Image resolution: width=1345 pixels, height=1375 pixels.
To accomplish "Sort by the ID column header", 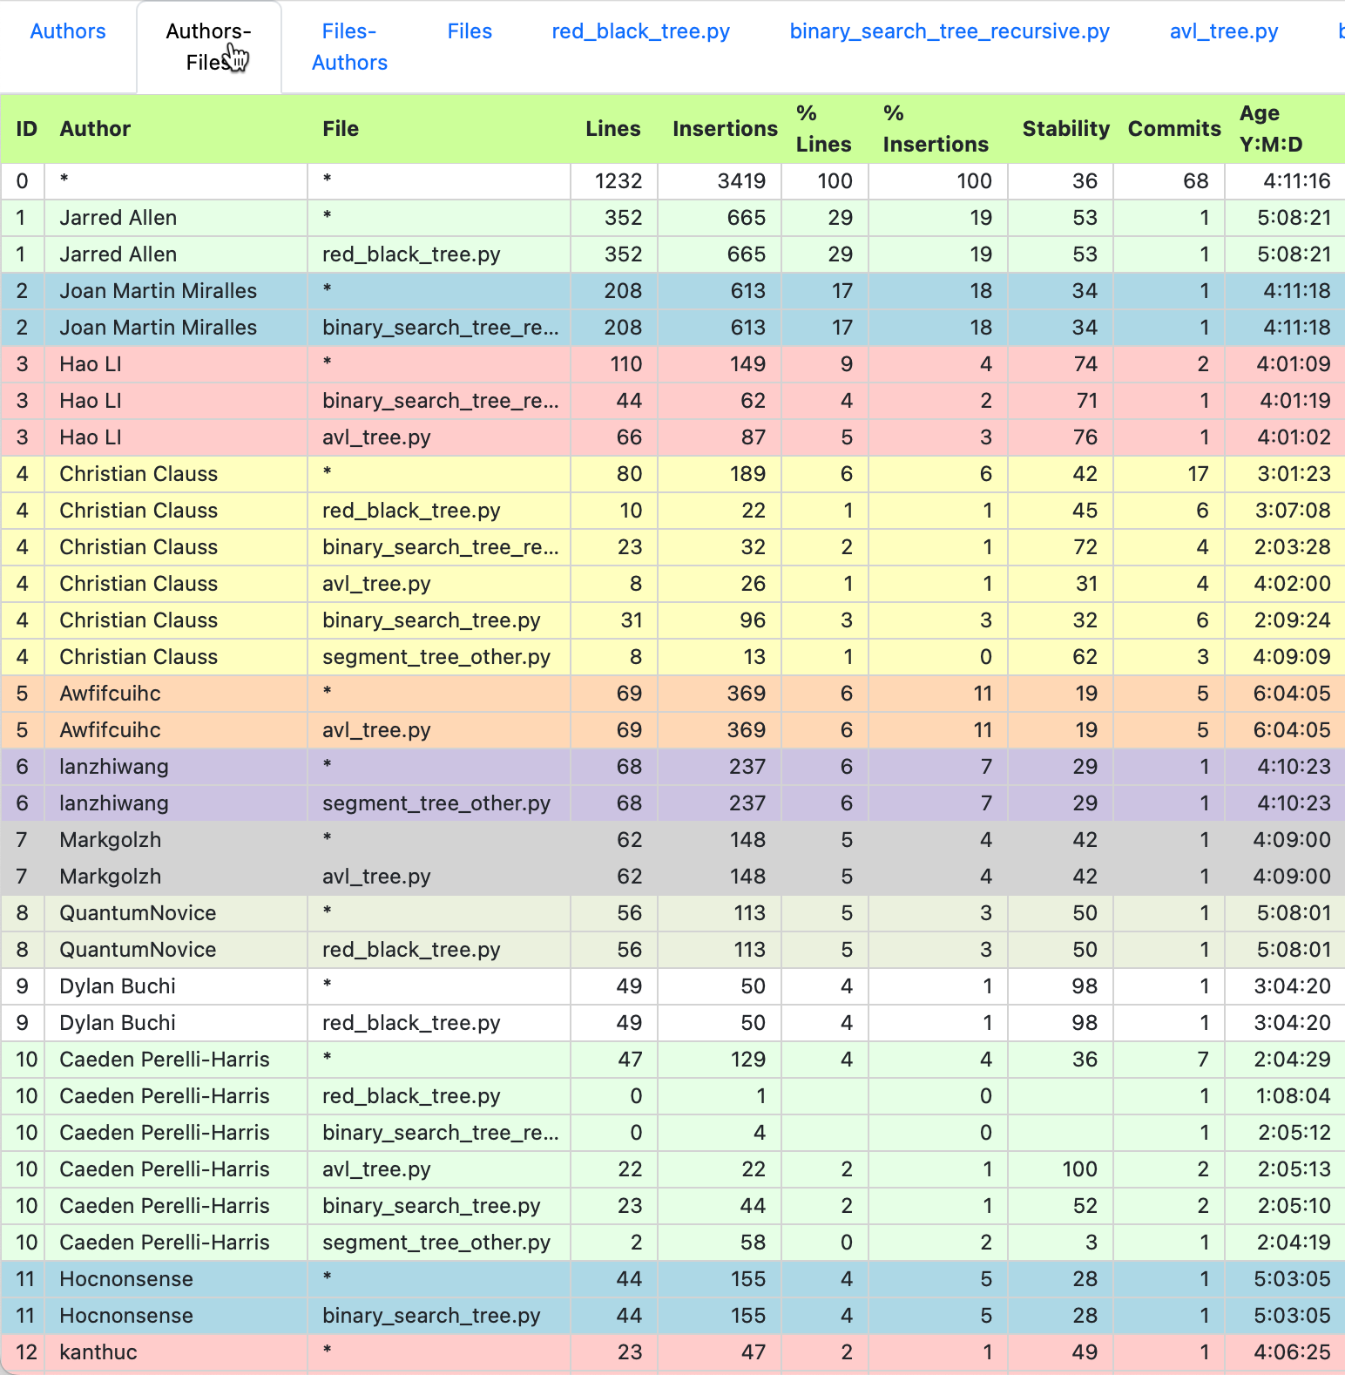I will [27, 129].
